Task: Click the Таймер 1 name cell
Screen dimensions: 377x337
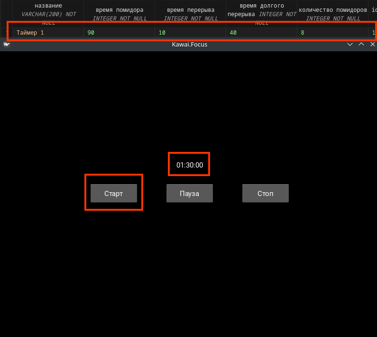Action: coord(48,33)
